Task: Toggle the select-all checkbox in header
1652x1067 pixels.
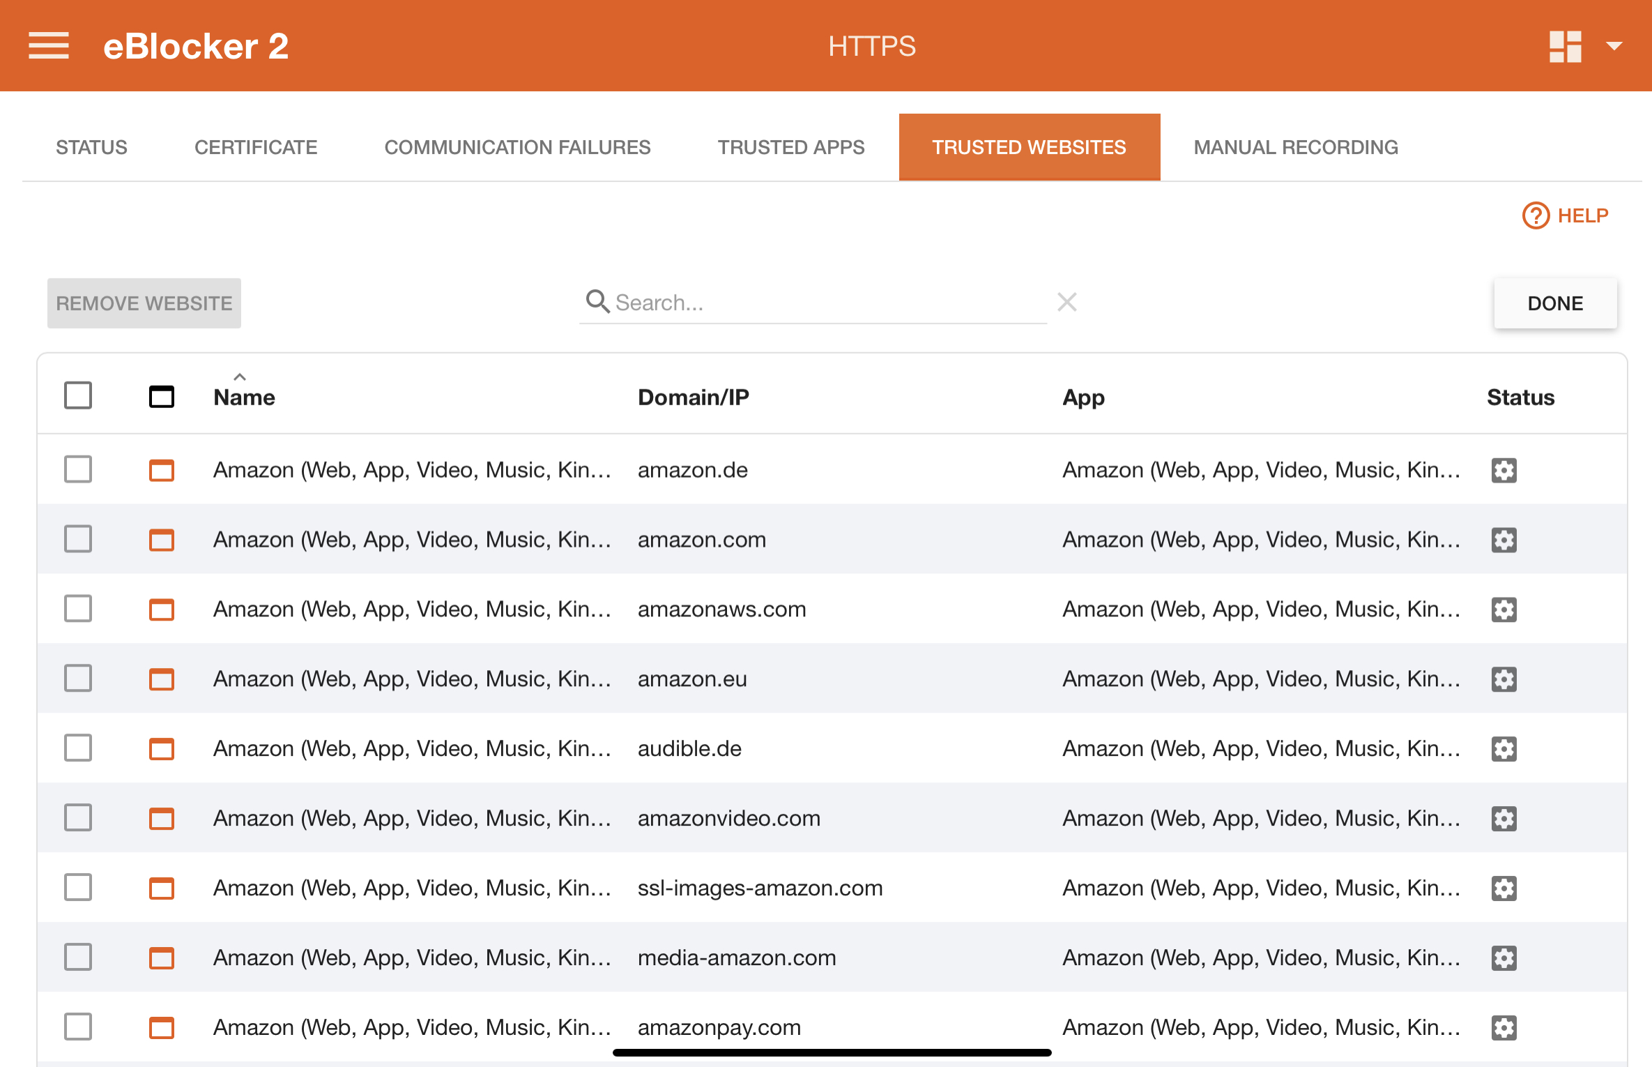Action: tap(78, 395)
